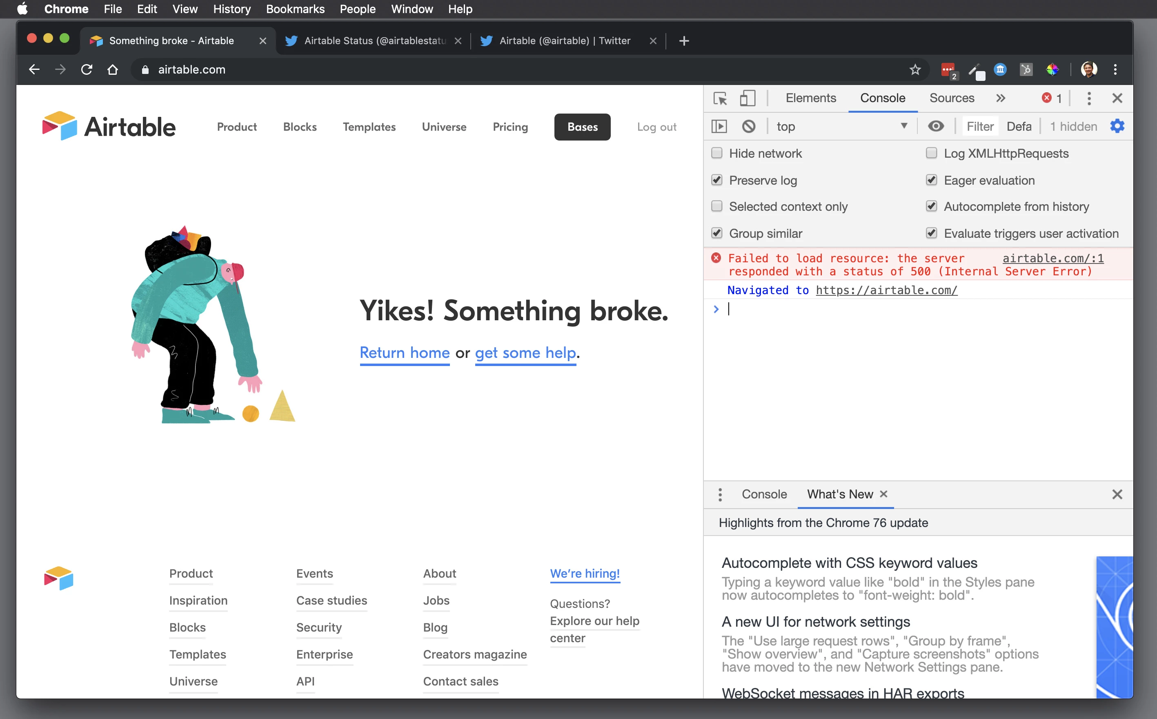Click the 1 hidden messages indicator

point(1073,127)
